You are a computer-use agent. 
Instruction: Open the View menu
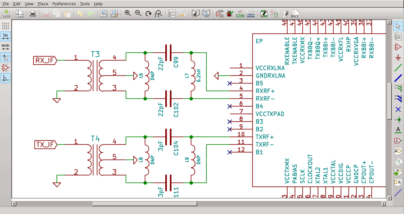click(x=29, y=4)
